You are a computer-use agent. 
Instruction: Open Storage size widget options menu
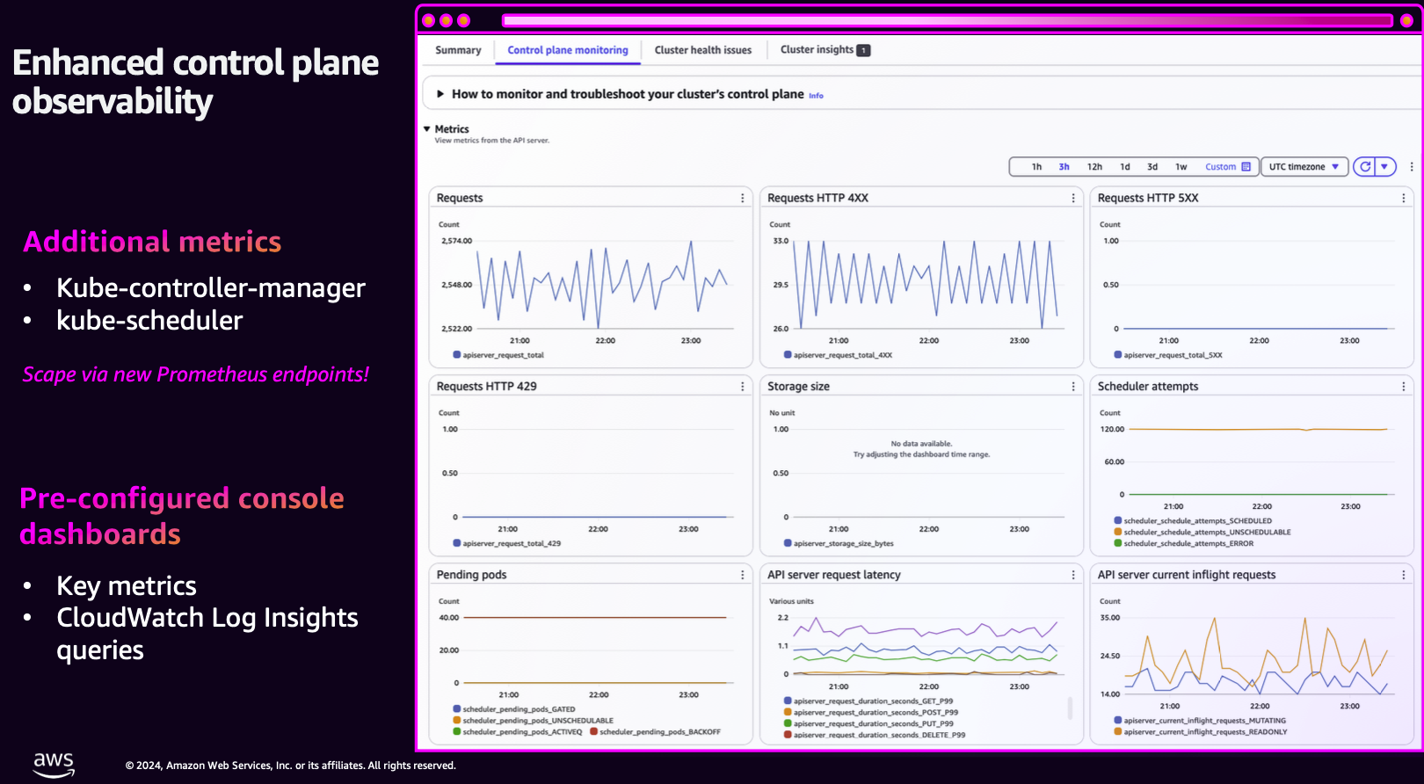(x=1073, y=387)
